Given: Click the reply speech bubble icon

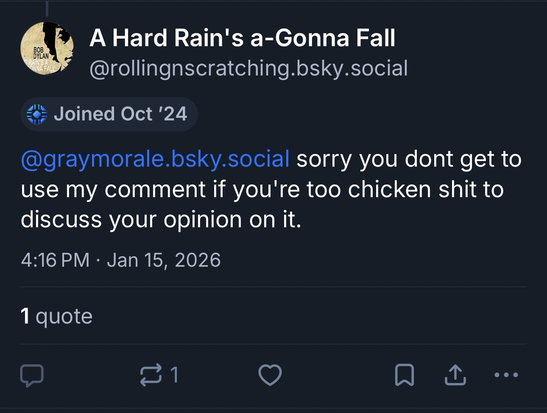Looking at the screenshot, I should [32, 375].
